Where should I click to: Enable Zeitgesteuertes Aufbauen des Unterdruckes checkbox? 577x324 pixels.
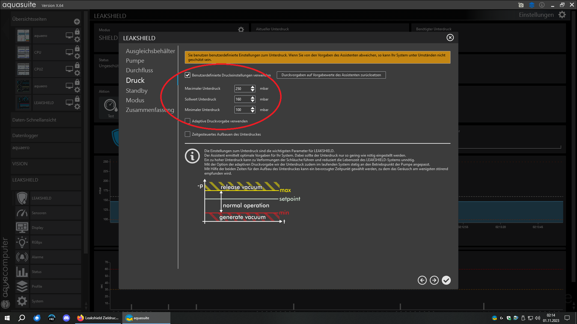point(188,134)
